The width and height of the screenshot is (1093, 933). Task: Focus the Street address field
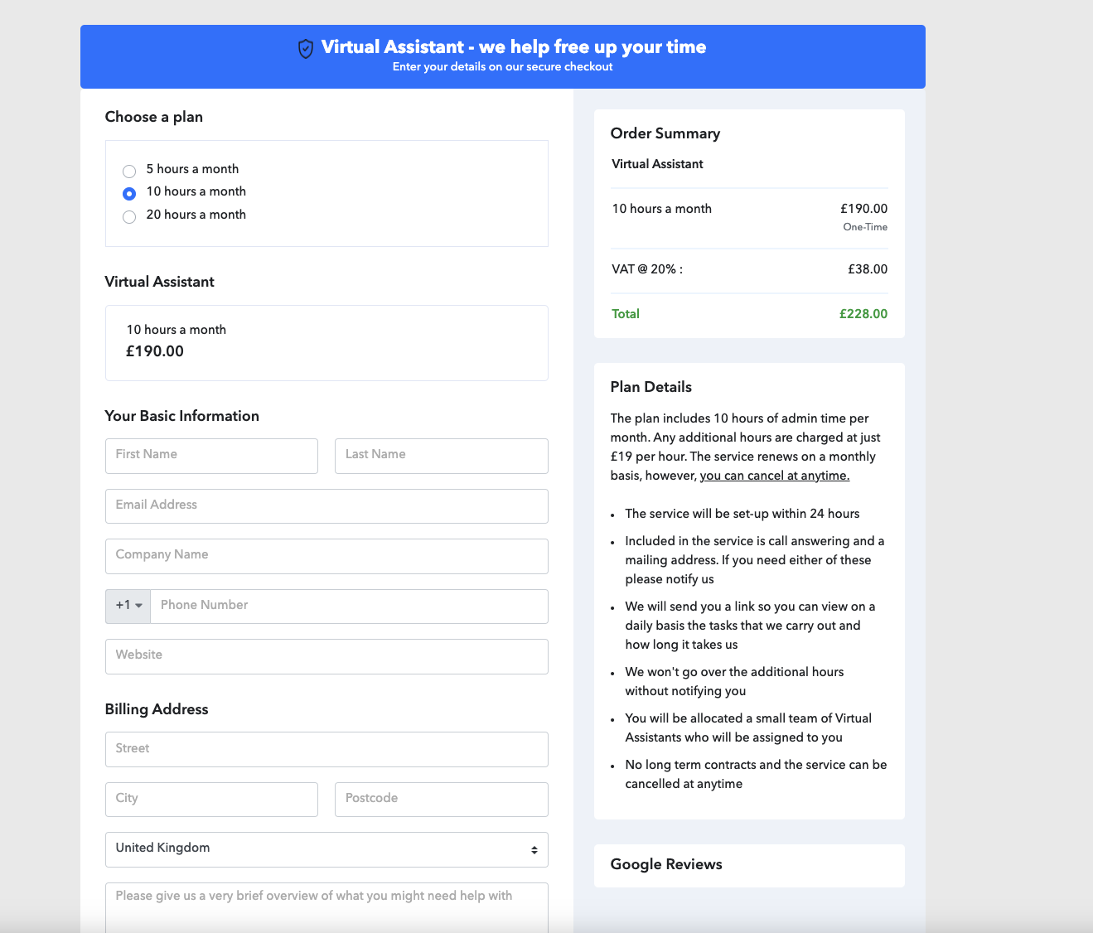coord(326,749)
